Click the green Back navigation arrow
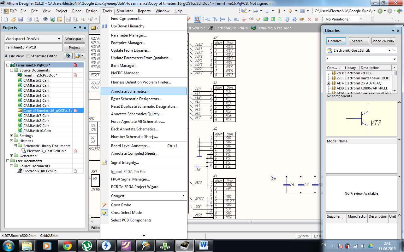 click(380, 11)
